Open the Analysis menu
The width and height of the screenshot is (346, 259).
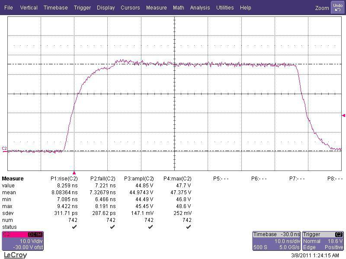coord(200,8)
